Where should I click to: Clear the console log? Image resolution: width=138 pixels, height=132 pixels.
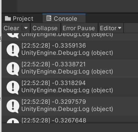tap(11, 28)
